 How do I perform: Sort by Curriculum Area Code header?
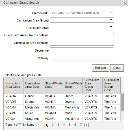pos(13,85)
